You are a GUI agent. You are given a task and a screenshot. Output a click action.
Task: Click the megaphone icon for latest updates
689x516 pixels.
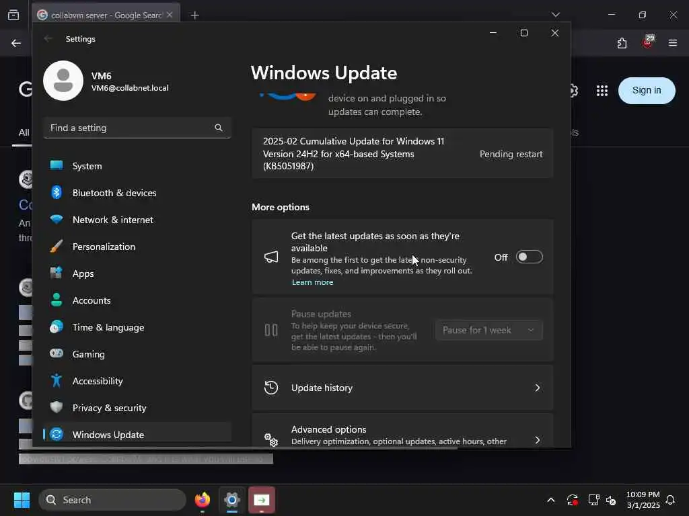(x=271, y=257)
